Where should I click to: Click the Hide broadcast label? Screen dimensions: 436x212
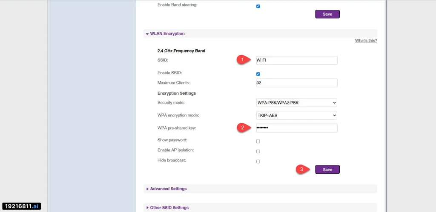point(172,160)
